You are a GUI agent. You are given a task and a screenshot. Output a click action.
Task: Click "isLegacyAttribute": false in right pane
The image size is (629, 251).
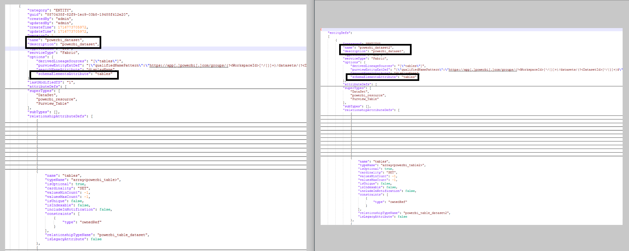coord(383,217)
